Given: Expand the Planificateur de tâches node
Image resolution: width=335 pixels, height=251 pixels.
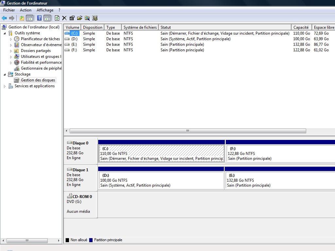Looking at the screenshot, I should [11, 39].
